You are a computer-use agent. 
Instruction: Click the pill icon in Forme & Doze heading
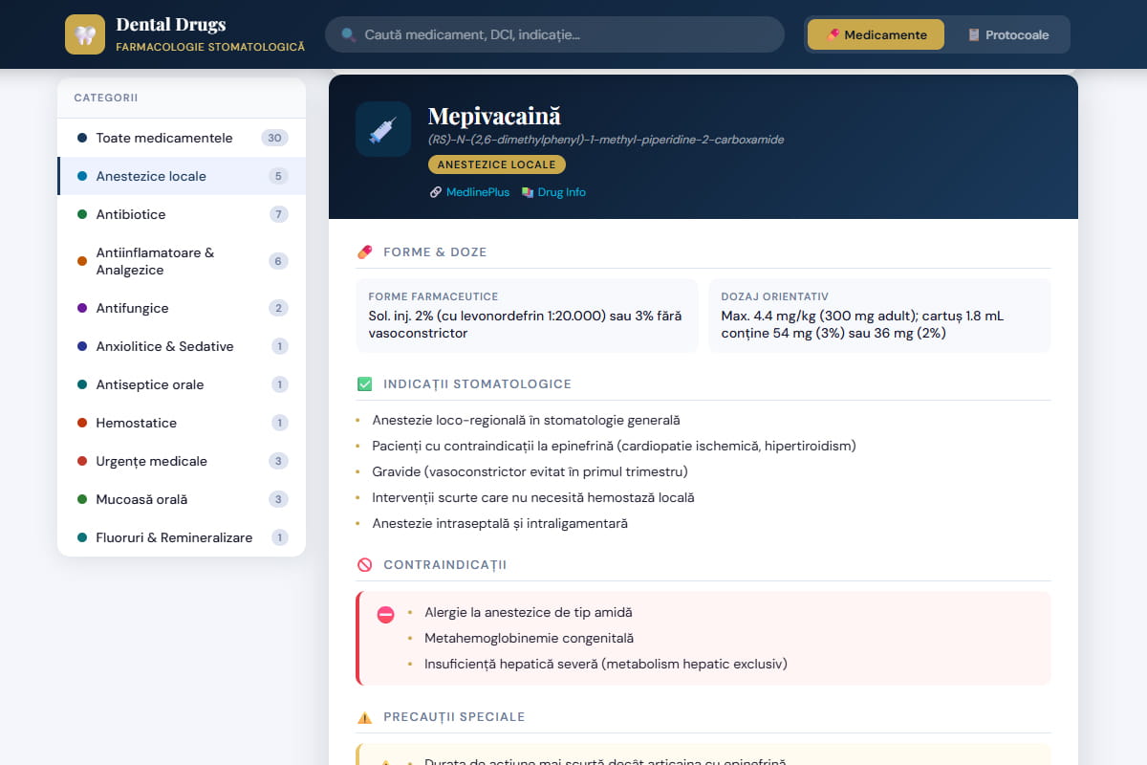click(364, 252)
